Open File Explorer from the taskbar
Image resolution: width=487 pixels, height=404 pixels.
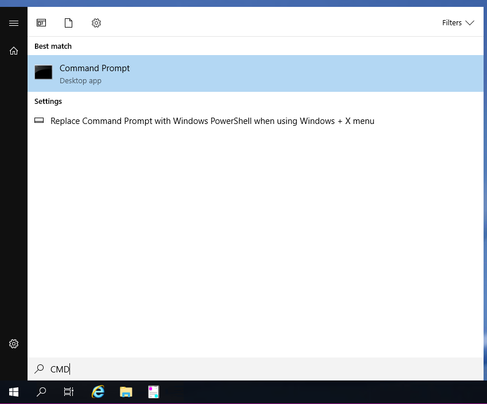(126, 392)
